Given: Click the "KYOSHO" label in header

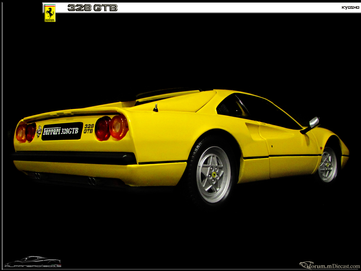Looking at the screenshot, I should pos(350,8).
